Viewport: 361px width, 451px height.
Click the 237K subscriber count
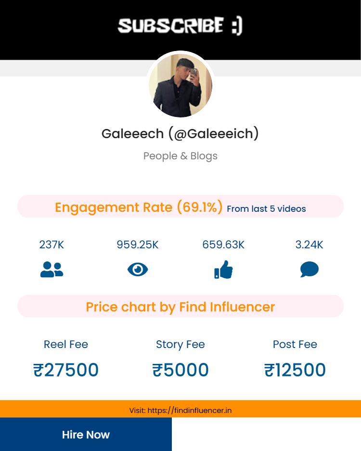[x=52, y=245]
